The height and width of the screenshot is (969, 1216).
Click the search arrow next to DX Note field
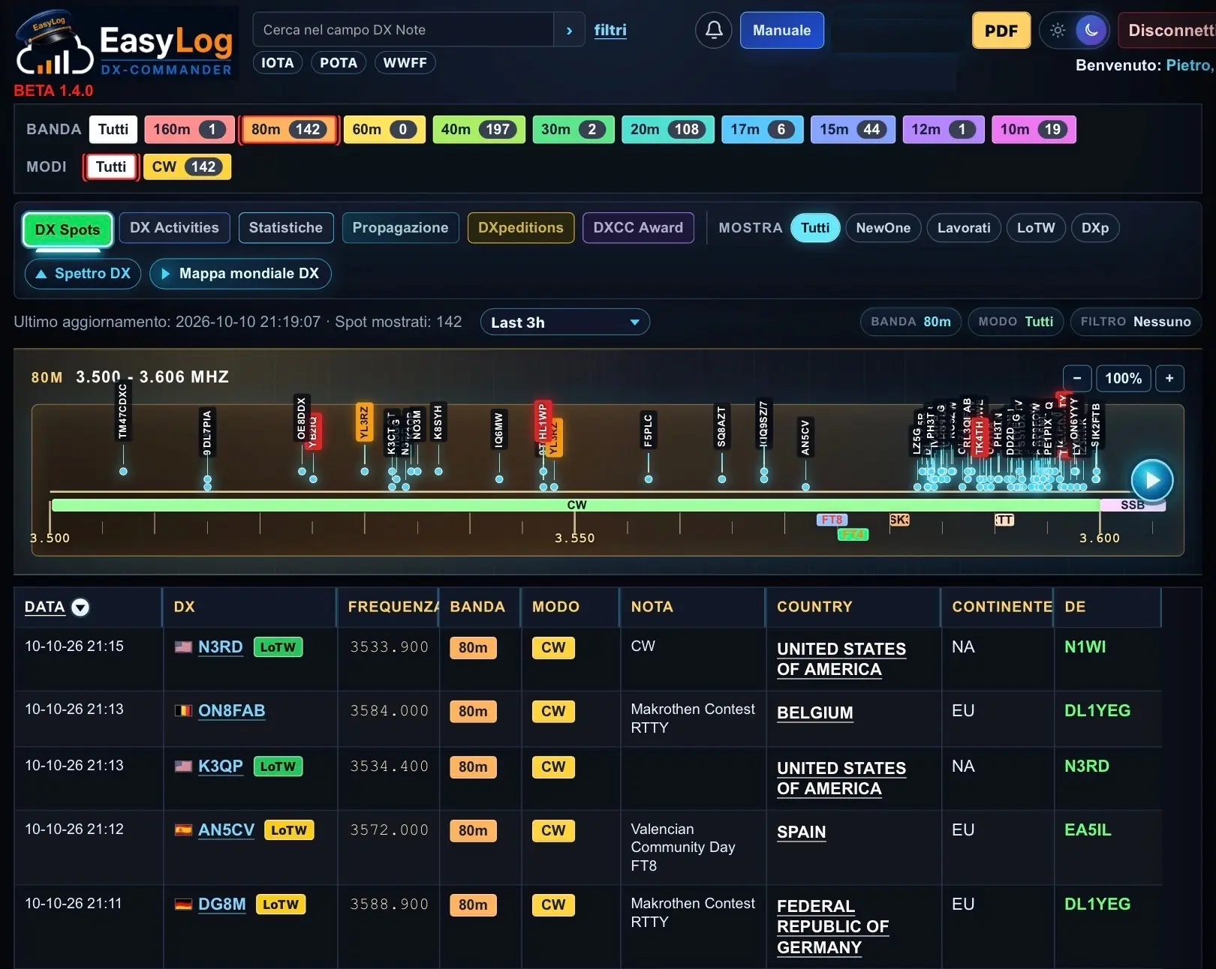pyautogui.click(x=569, y=30)
